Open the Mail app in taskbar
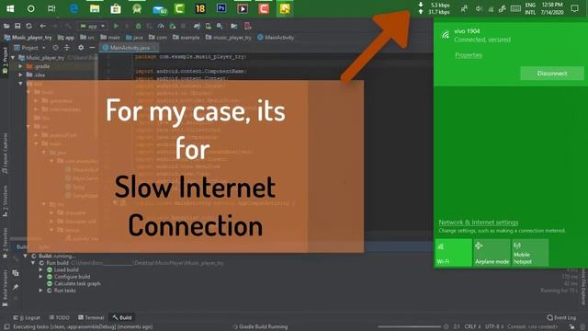588x331 pixels. pyautogui.click(x=159, y=9)
